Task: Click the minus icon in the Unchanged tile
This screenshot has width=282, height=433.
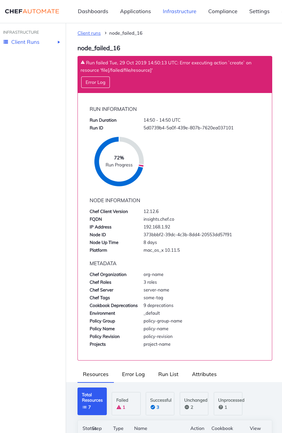Action: coord(187,407)
